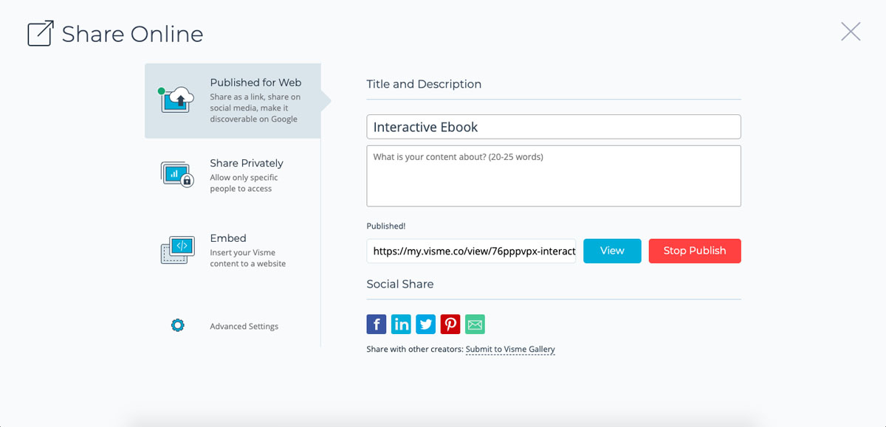Switch to the Share Privately tab

(246, 164)
